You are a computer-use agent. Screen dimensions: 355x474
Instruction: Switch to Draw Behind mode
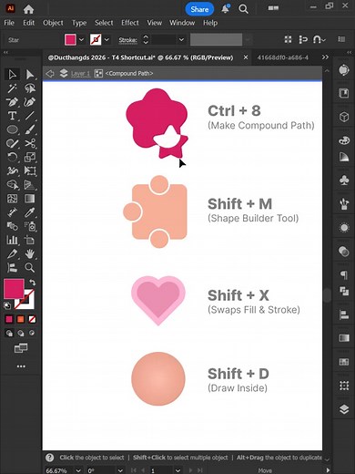click(x=20, y=334)
